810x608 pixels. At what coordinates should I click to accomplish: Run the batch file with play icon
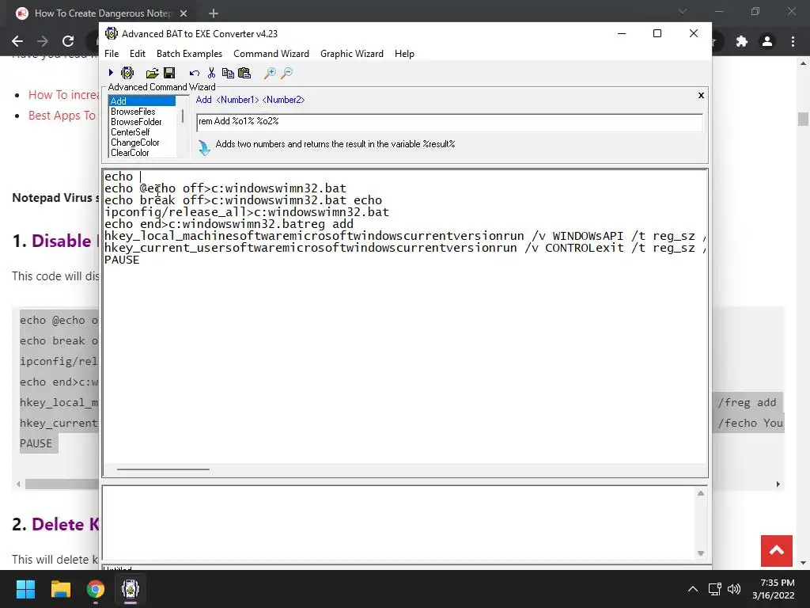[111, 73]
